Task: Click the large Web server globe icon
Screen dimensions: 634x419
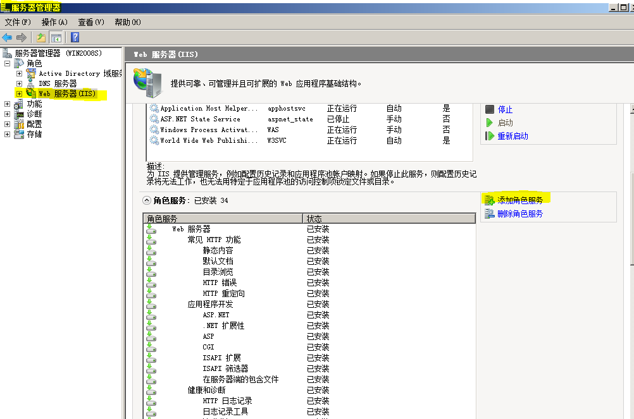Action: coord(147,83)
